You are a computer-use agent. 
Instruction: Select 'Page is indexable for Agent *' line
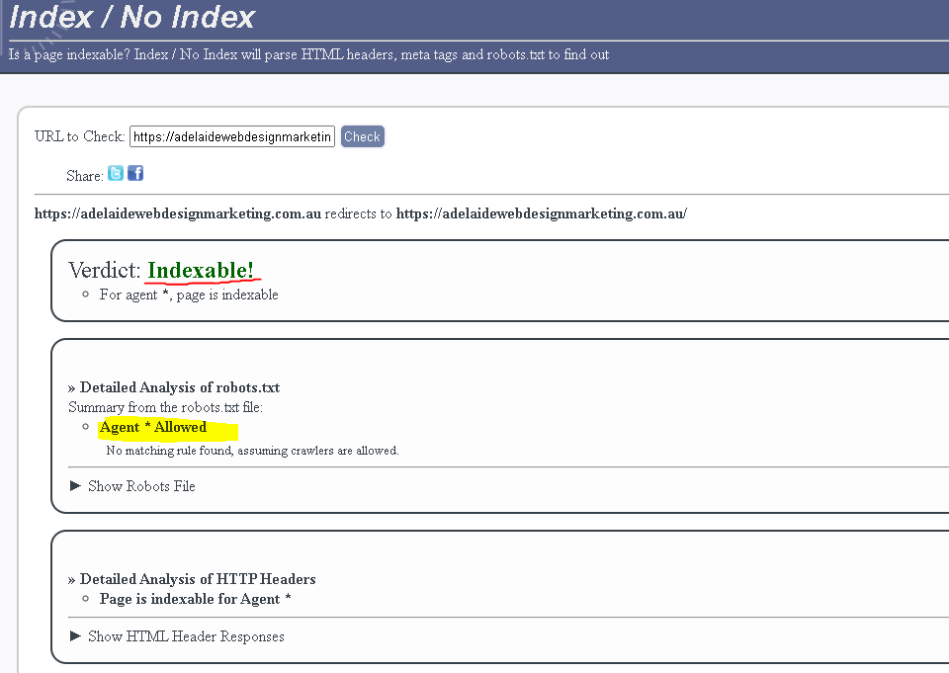tap(195, 599)
